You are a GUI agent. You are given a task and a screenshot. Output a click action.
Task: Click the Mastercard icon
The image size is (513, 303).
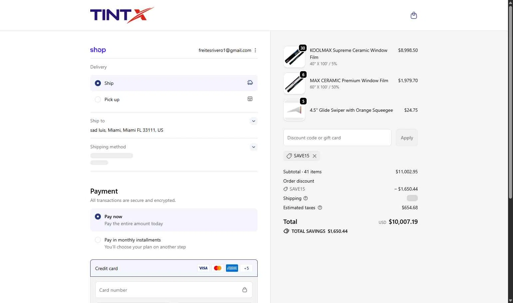(218, 268)
